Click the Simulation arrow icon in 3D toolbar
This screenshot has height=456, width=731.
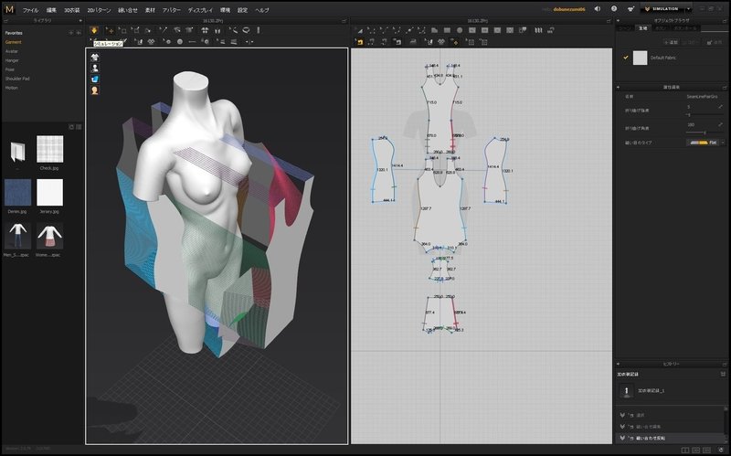pos(95,30)
